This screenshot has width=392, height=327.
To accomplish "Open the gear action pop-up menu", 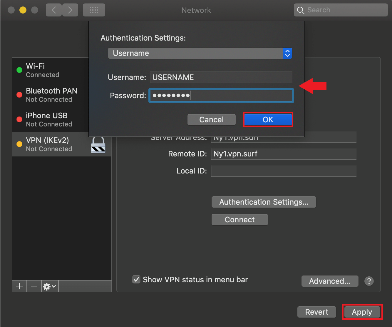I will click(x=49, y=286).
